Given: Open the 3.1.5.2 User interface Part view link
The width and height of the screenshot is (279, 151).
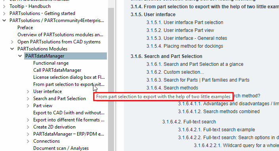Looking at the screenshot, I should click(180, 30).
